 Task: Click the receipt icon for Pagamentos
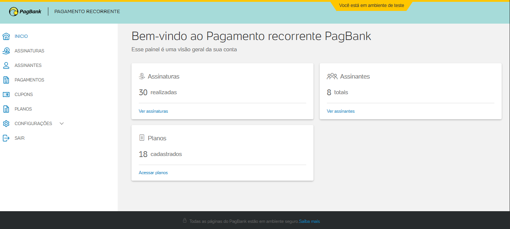click(x=6, y=80)
